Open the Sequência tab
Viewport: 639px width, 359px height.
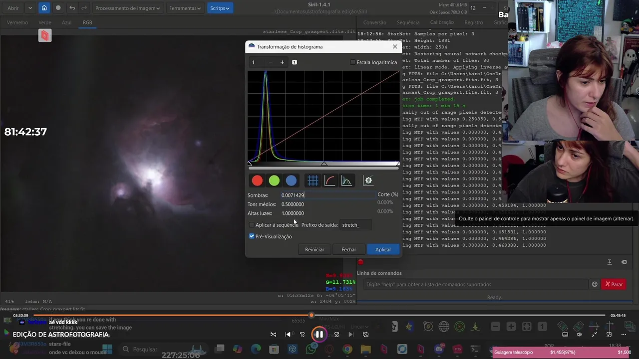coord(408,22)
